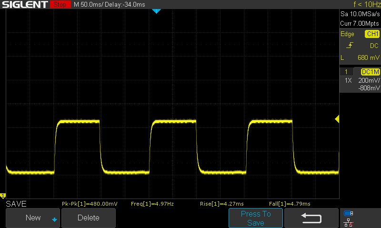Click the Sa 10.0MSa/s sample rate

pos(360,14)
